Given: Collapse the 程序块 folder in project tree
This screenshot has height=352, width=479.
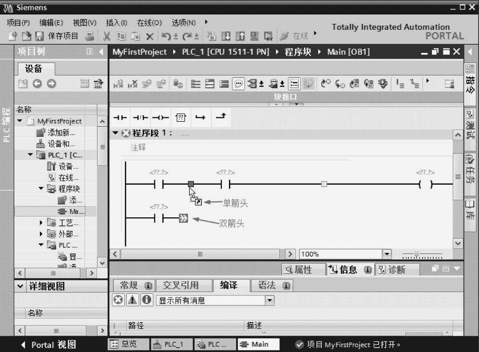Looking at the screenshot, I should pyautogui.click(x=41, y=189).
